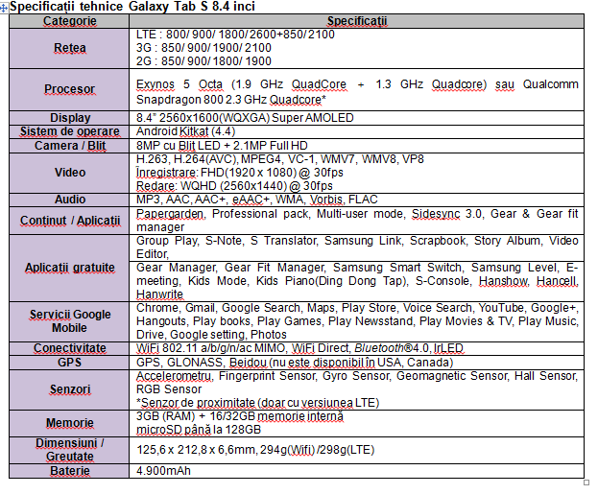Click the 'RGB Sensor' line
Screen dimensions: 598x494
click(x=169, y=389)
